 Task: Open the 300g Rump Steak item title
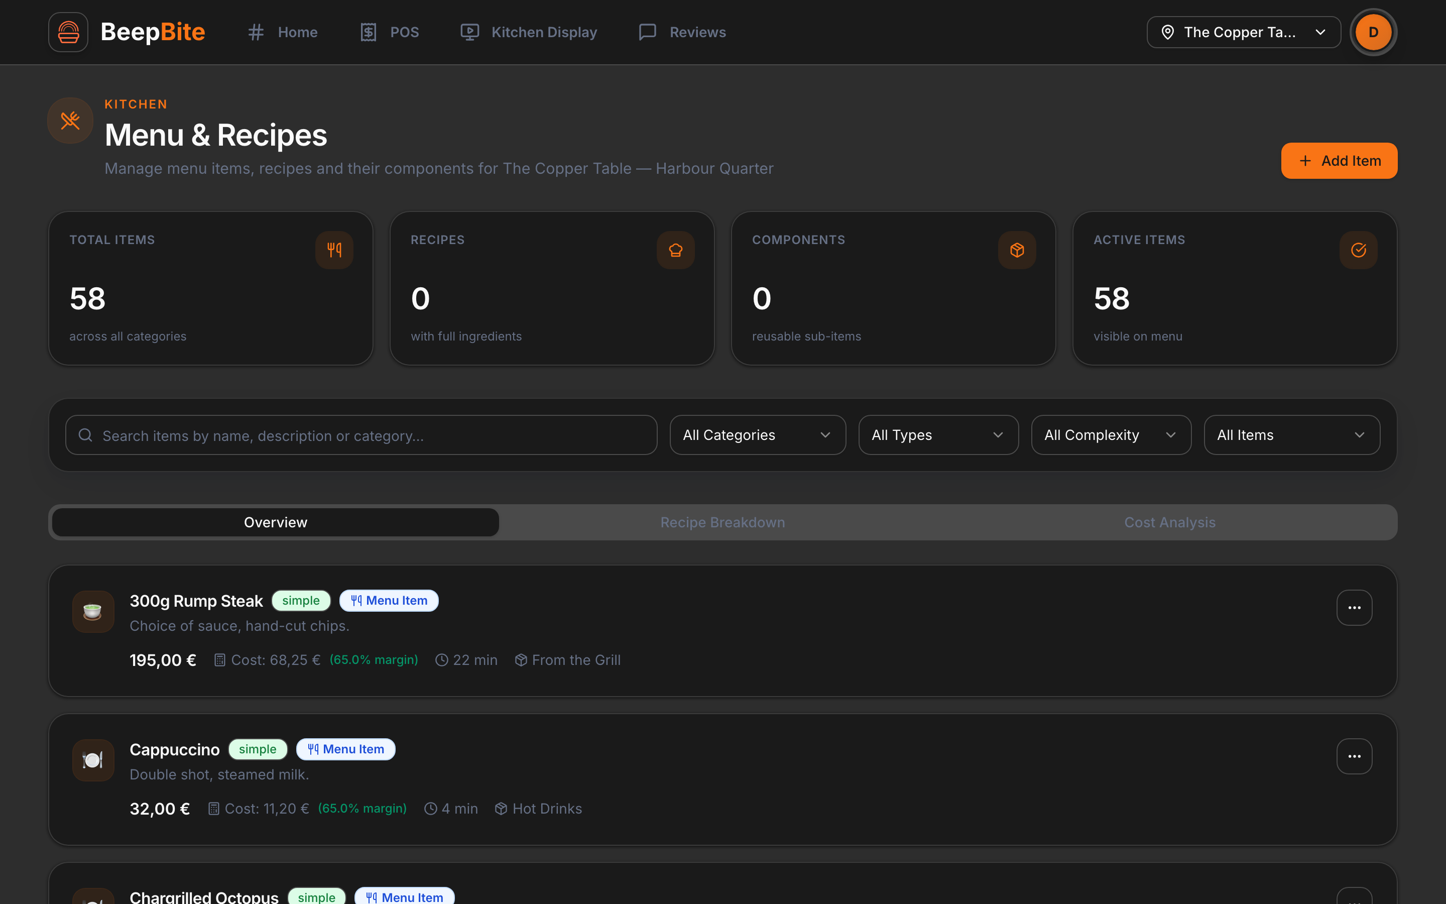[196, 601]
